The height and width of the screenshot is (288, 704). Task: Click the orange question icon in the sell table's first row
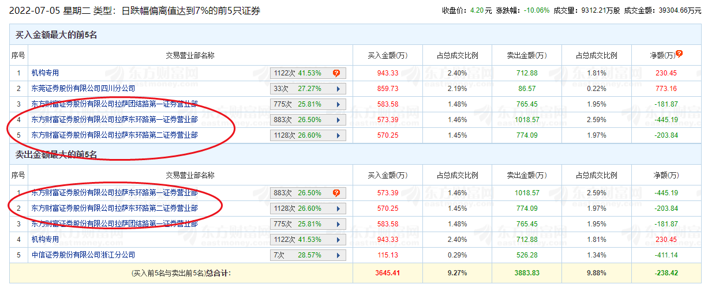point(336,193)
